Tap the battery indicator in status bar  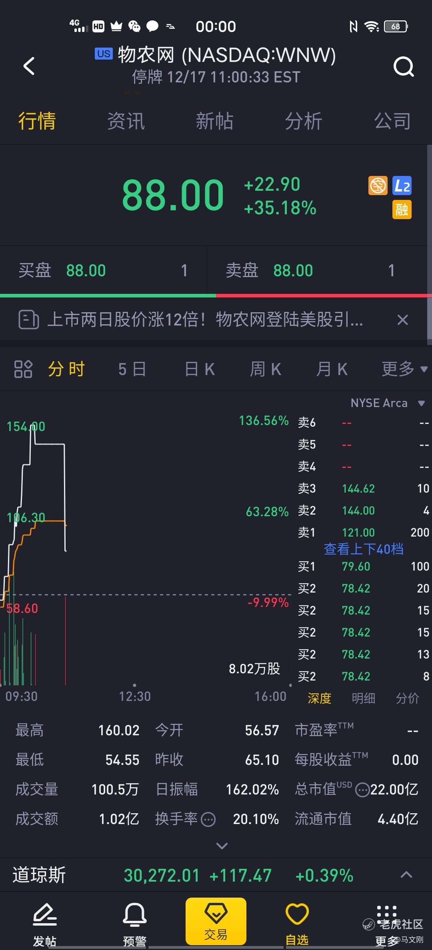[396, 26]
